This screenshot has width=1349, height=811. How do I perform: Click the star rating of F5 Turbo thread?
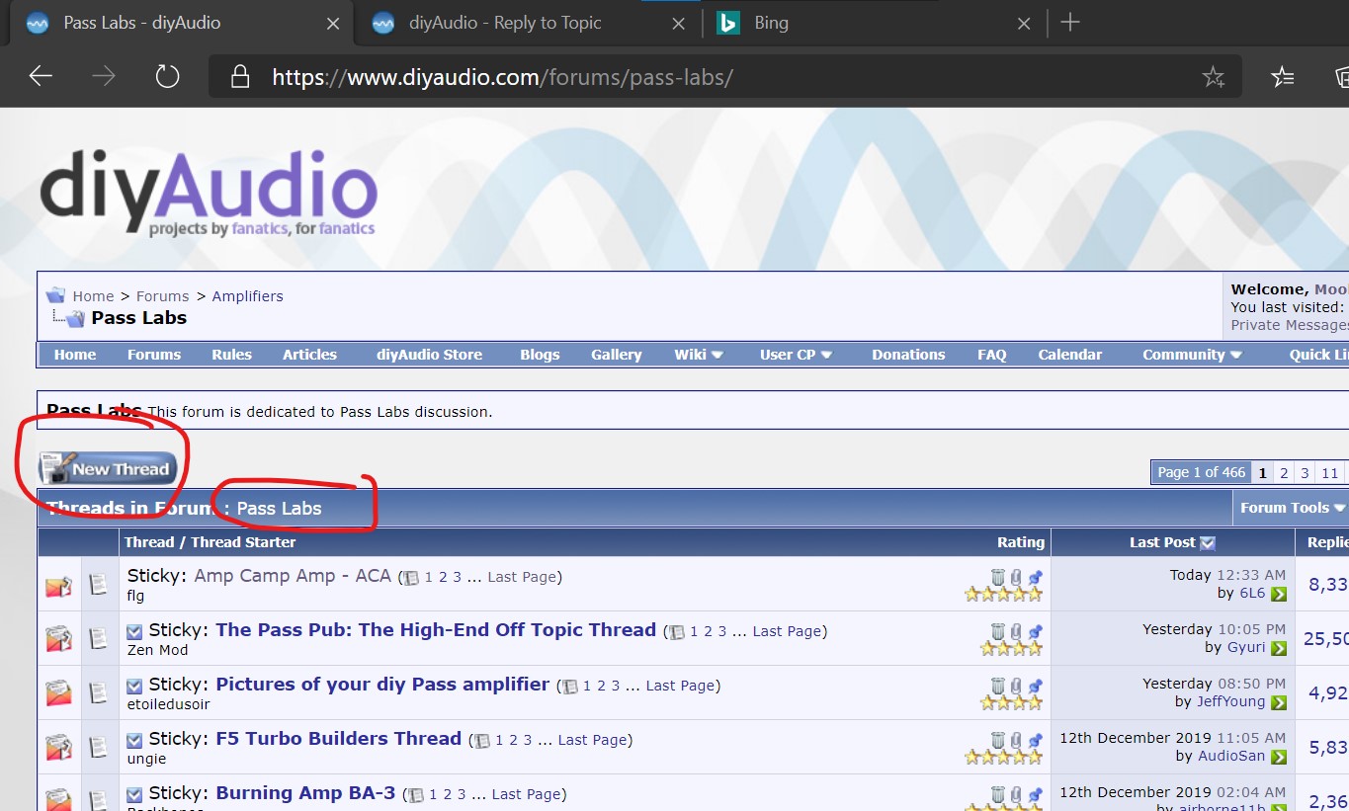point(1004,758)
